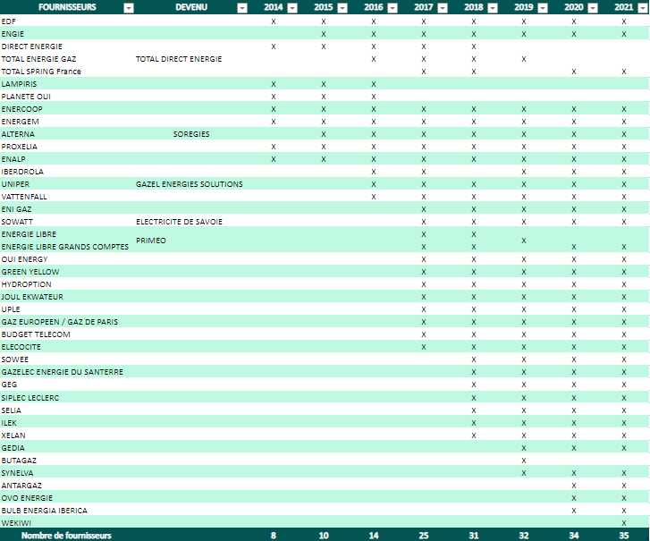Click the EDF supplier cell
650x541 pixels.
(x=67, y=21)
